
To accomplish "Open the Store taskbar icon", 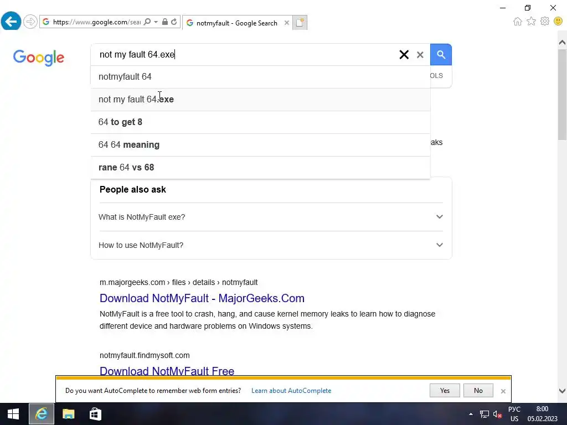I will 95,414.
